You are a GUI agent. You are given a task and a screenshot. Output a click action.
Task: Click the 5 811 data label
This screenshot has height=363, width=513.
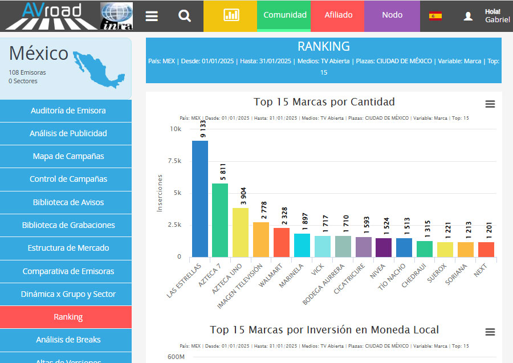tap(223, 172)
